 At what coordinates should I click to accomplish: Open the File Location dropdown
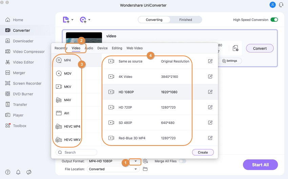pos(136,169)
